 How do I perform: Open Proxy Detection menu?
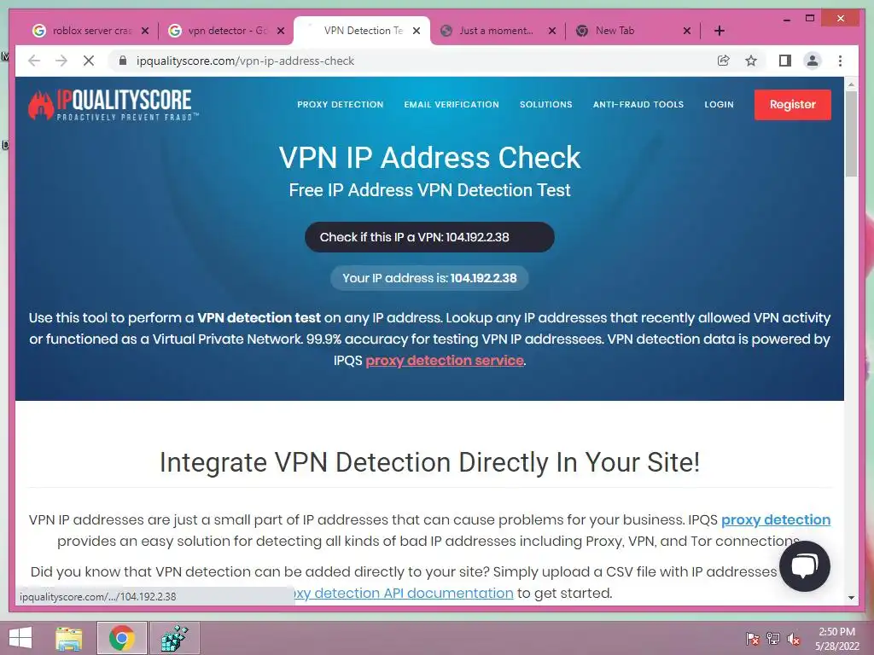(x=340, y=104)
